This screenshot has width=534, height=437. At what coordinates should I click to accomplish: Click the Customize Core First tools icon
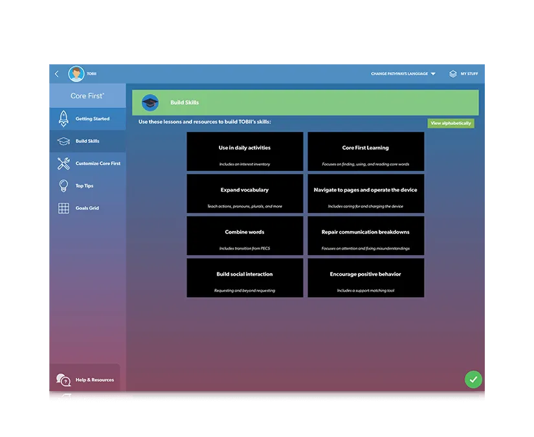63,164
